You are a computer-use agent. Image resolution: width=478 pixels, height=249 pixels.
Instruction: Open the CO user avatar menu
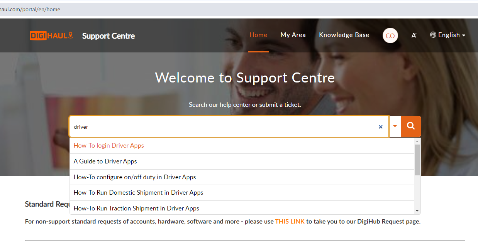coord(390,35)
